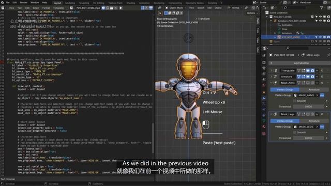Select Armature mode in Mask_Legs modifier

coord(314,121)
